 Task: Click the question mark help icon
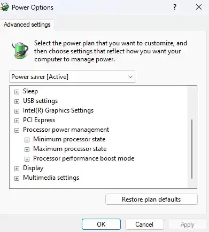175,7
